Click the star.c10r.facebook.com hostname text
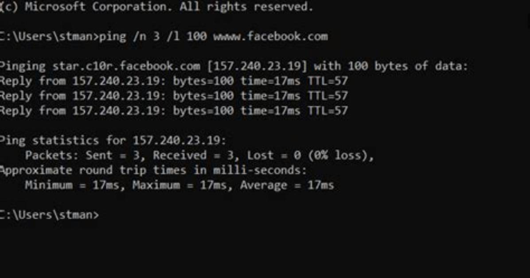The width and height of the screenshot is (530, 278). (126, 66)
